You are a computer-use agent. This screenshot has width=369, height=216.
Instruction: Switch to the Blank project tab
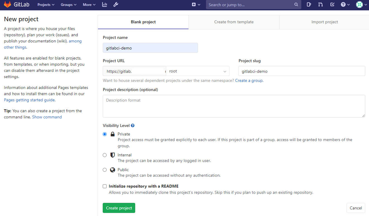[x=143, y=22]
